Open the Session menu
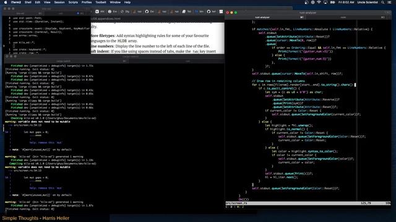Viewport: 396px width, 222px height. (x=59, y=2)
